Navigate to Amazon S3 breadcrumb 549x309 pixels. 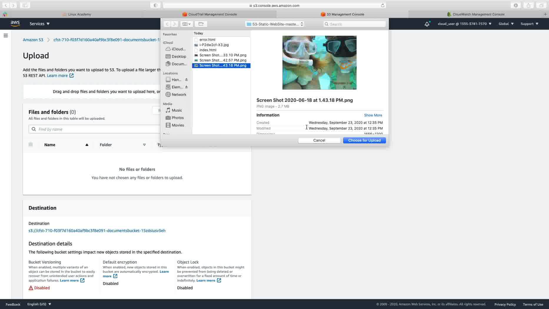[x=33, y=40]
